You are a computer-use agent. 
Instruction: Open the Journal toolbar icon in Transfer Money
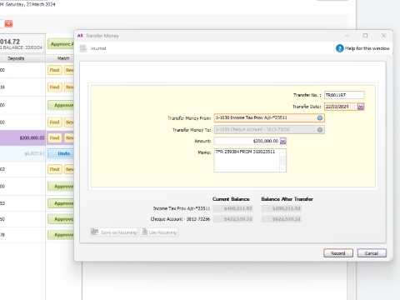[83, 48]
